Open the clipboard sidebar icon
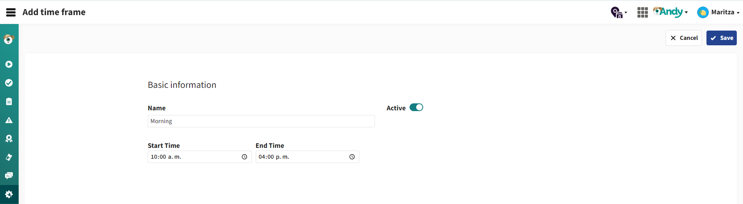 pos(9,101)
